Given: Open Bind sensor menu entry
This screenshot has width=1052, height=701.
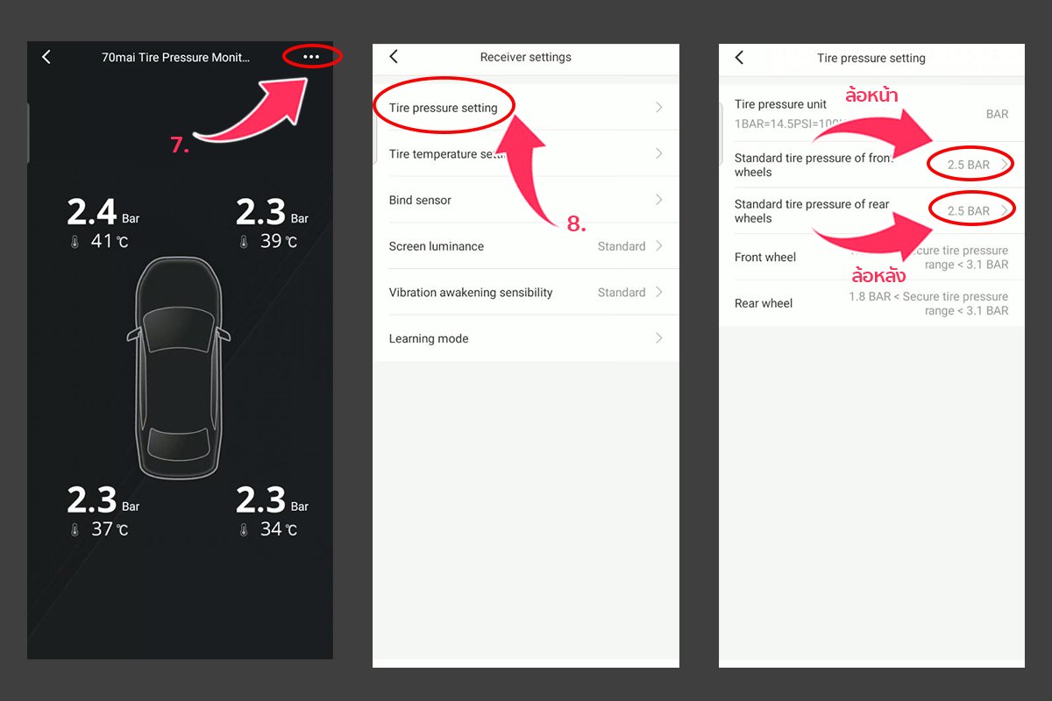Looking at the screenshot, I should pyautogui.click(x=526, y=200).
